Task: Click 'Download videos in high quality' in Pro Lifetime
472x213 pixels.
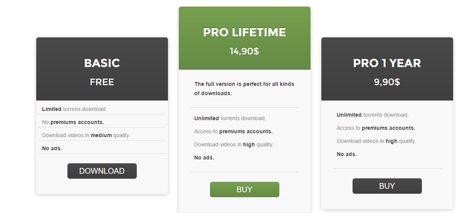Action: click(x=233, y=144)
